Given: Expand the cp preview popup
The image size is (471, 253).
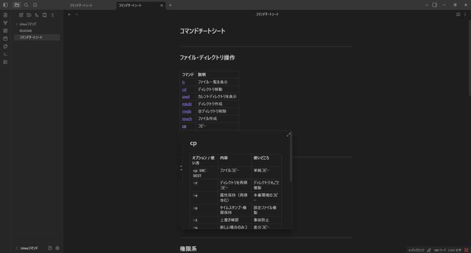Looking at the screenshot, I should [x=288, y=135].
